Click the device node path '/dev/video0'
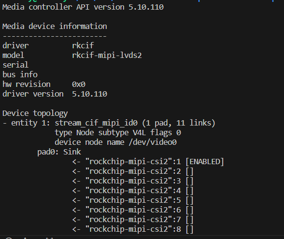Screen dimensions: 284x239 click(x=153, y=142)
